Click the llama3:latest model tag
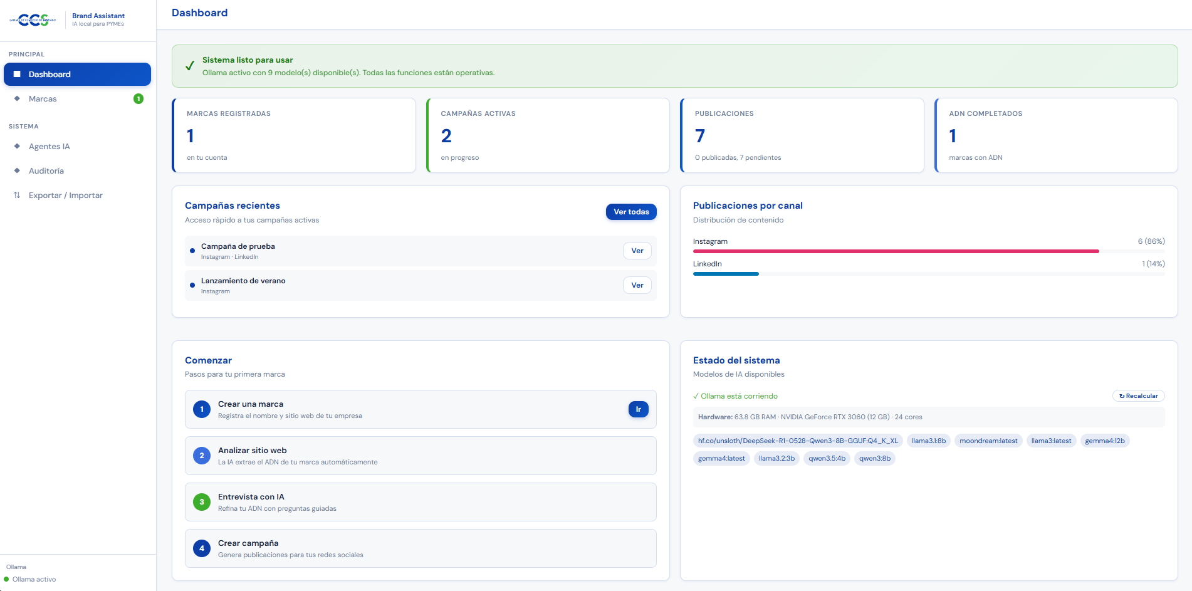1192x591 pixels. (x=1052, y=441)
